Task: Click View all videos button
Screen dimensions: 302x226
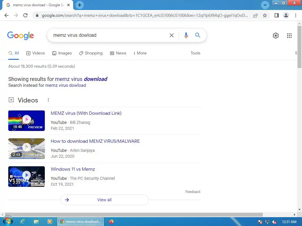Action: [104, 200]
